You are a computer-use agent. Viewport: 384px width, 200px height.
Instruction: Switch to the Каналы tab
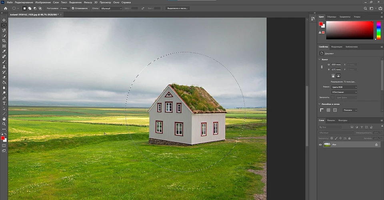click(331, 120)
